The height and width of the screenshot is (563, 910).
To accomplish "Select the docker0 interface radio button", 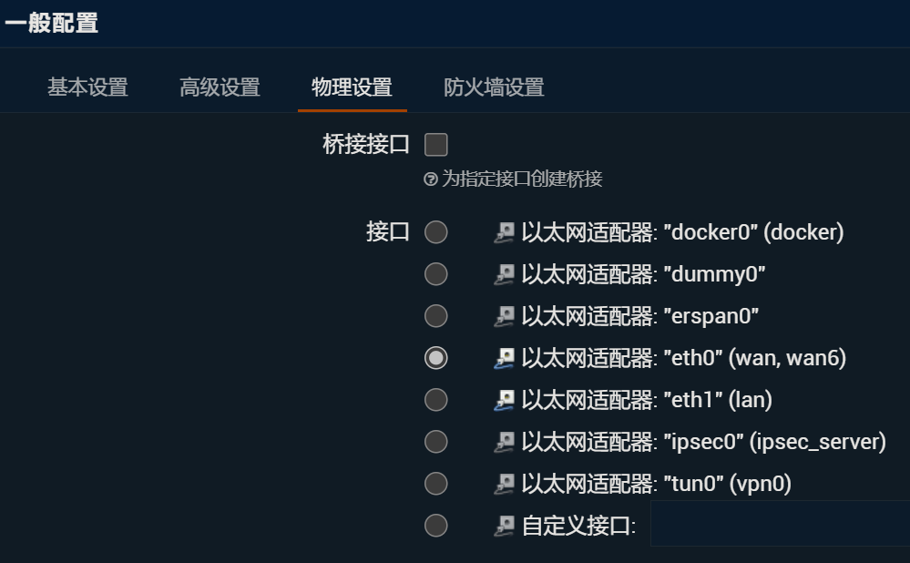I will coord(436,232).
